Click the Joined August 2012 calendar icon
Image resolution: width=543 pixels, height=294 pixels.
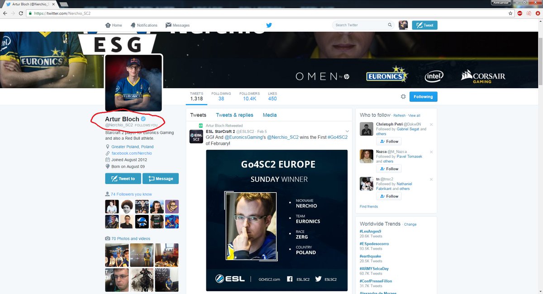coord(107,160)
